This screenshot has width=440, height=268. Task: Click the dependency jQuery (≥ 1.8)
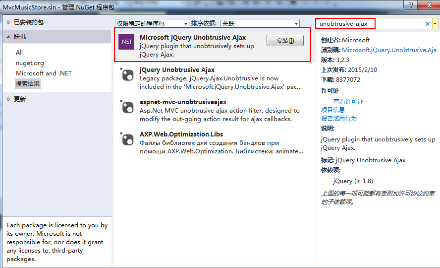pos(353,181)
